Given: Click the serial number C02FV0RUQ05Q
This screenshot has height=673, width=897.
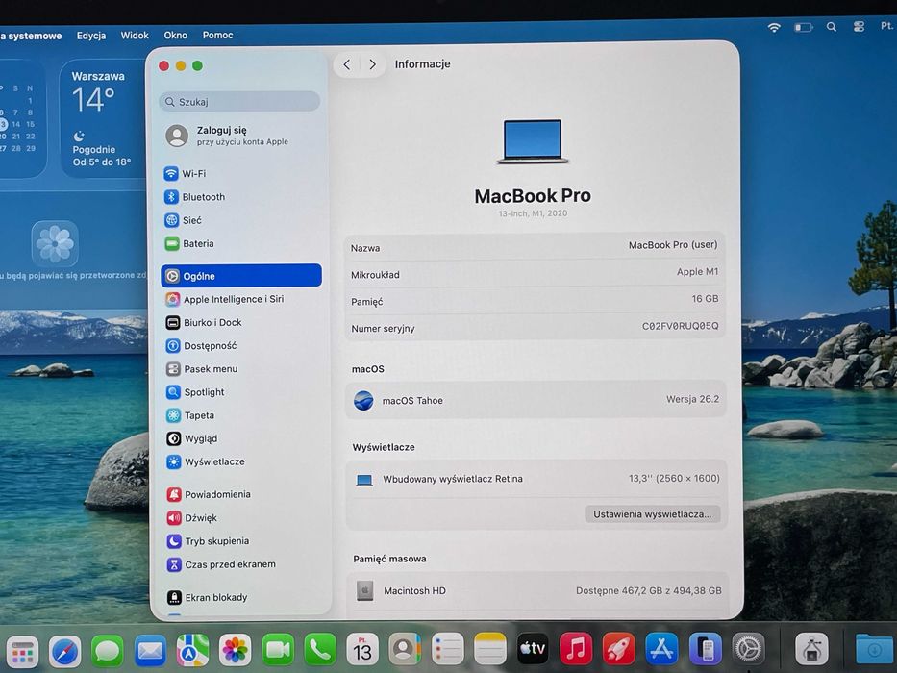Looking at the screenshot, I should pyautogui.click(x=680, y=326).
